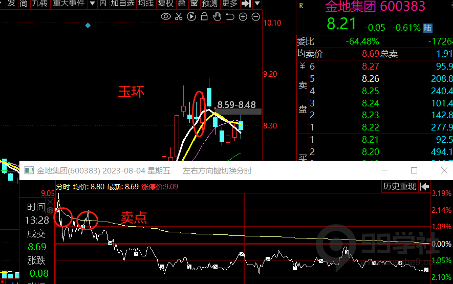Click the circular play replay icon
The height and width of the screenshot is (284, 453).
tap(191, 17)
